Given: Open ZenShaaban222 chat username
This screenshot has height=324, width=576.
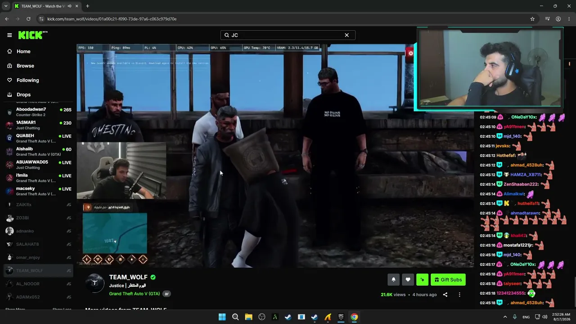Looking at the screenshot, I should pos(521,184).
